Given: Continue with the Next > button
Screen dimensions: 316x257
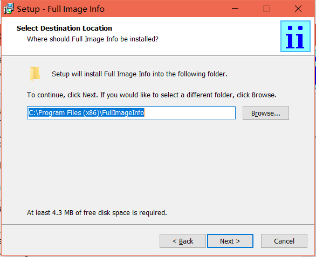Looking at the screenshot, I should [230, 241].
